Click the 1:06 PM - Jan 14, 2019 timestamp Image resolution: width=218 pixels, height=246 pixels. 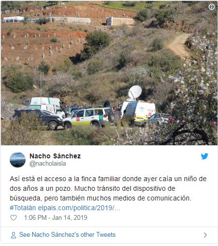(x=56, y=217)
